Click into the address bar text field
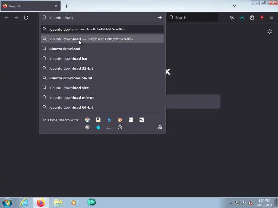This screenshot has width=278, height=208. [102, 18]
